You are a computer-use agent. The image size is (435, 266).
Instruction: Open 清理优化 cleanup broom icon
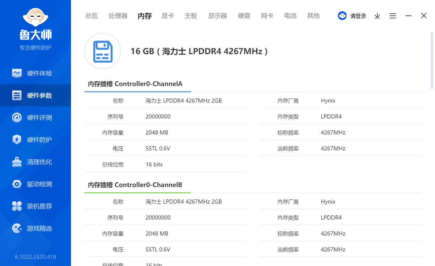(17, 162)
